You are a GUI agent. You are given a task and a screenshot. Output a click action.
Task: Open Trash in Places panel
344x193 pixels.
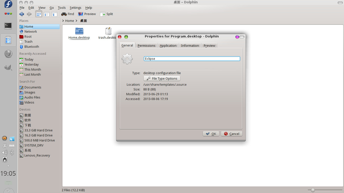point(39,41)
